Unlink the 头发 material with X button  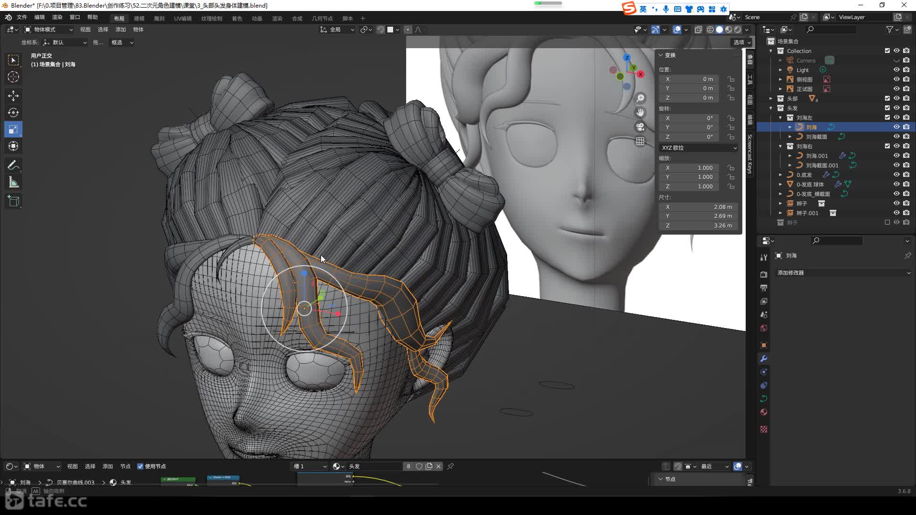click(x=438, y=466)
